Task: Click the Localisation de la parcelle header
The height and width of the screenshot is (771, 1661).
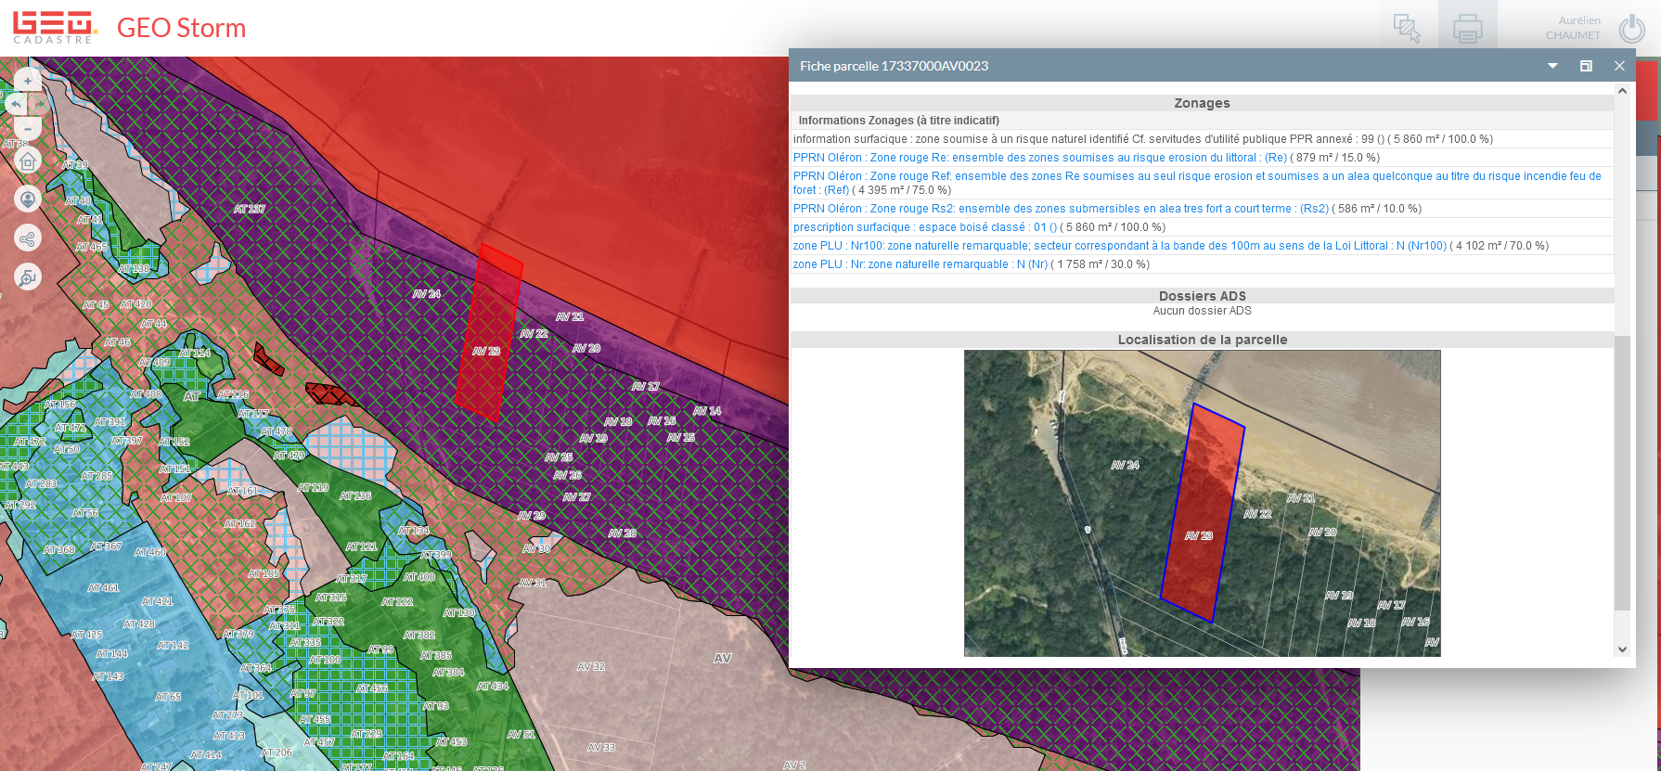Action: point(1202,340)
